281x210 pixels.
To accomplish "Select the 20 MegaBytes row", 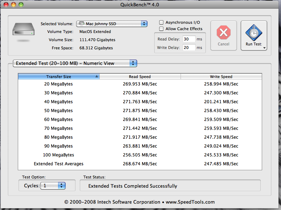I will pos(140,84).
